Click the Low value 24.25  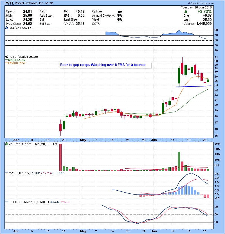point(28,19)
